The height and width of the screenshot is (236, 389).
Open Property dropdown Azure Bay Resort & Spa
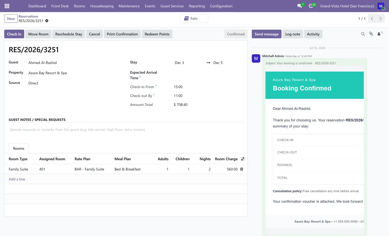tap(75, 73)
